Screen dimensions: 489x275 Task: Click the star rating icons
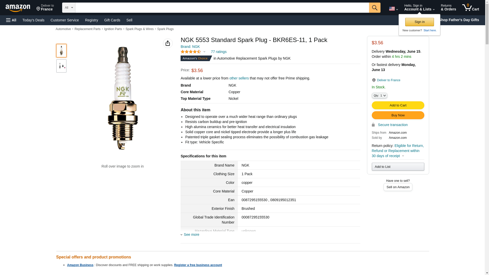click(191, 52)
